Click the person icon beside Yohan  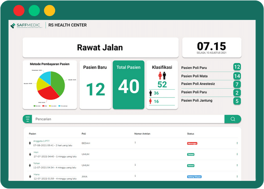pos(30,165)
